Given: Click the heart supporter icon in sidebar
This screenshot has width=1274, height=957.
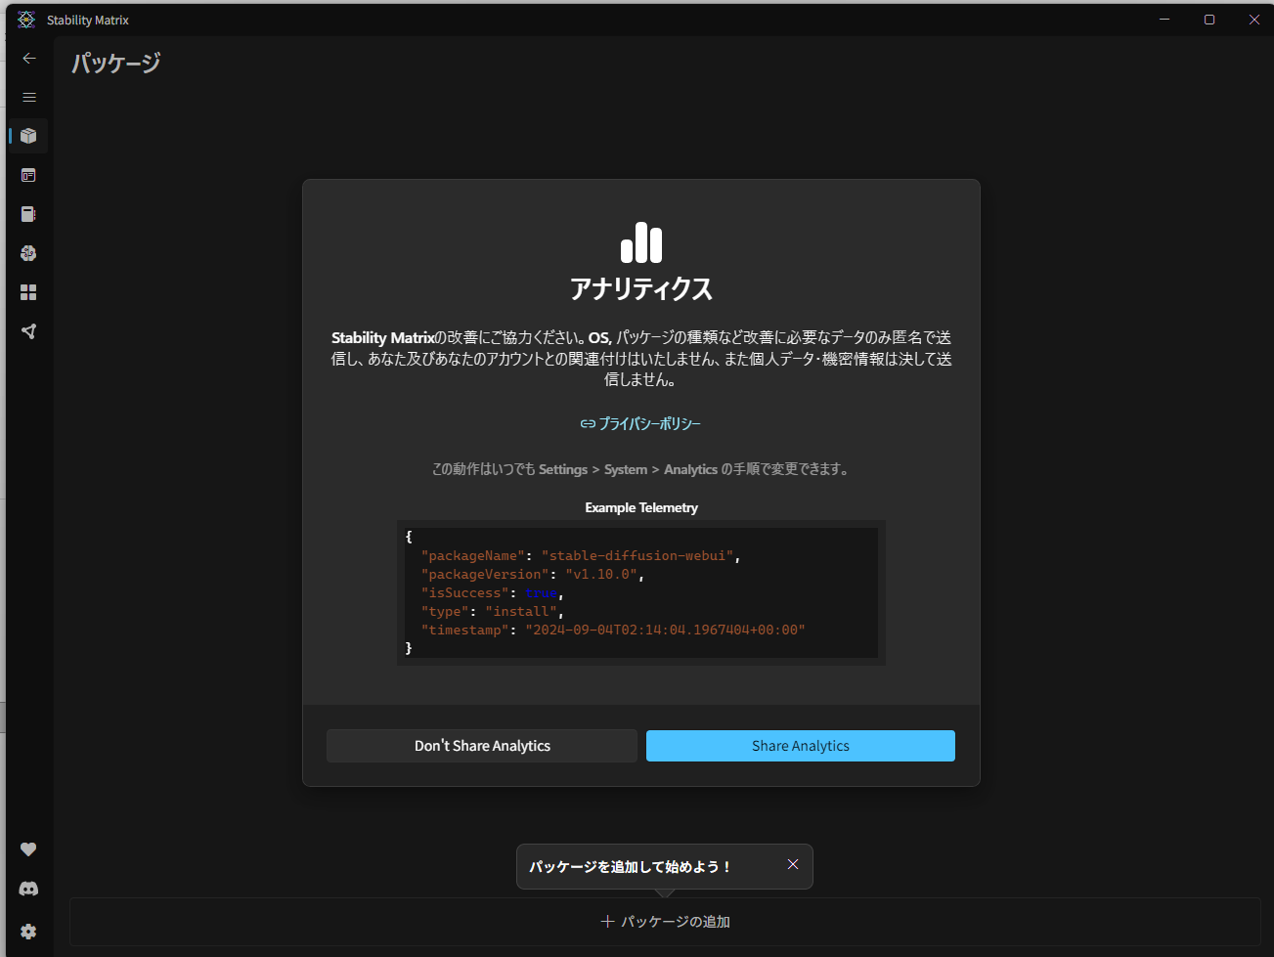Looking at the screenshot, I should 28,849.
